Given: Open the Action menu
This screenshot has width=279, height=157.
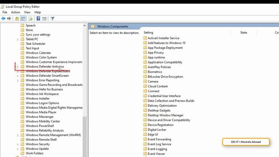Looking at the screenshot, I should (x=16, y=12).
